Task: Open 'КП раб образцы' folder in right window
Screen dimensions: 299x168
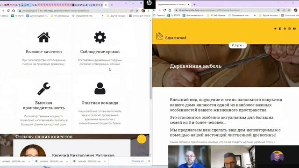Action: click(216, 15)
